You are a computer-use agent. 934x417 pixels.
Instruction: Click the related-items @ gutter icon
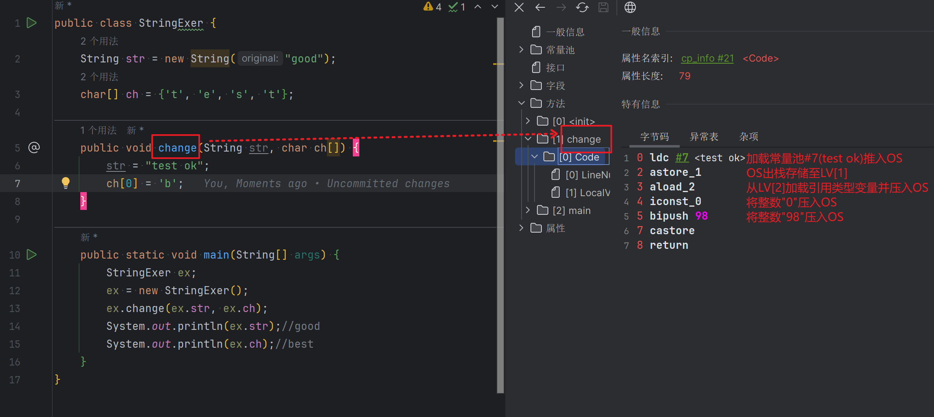pos(34,148)
